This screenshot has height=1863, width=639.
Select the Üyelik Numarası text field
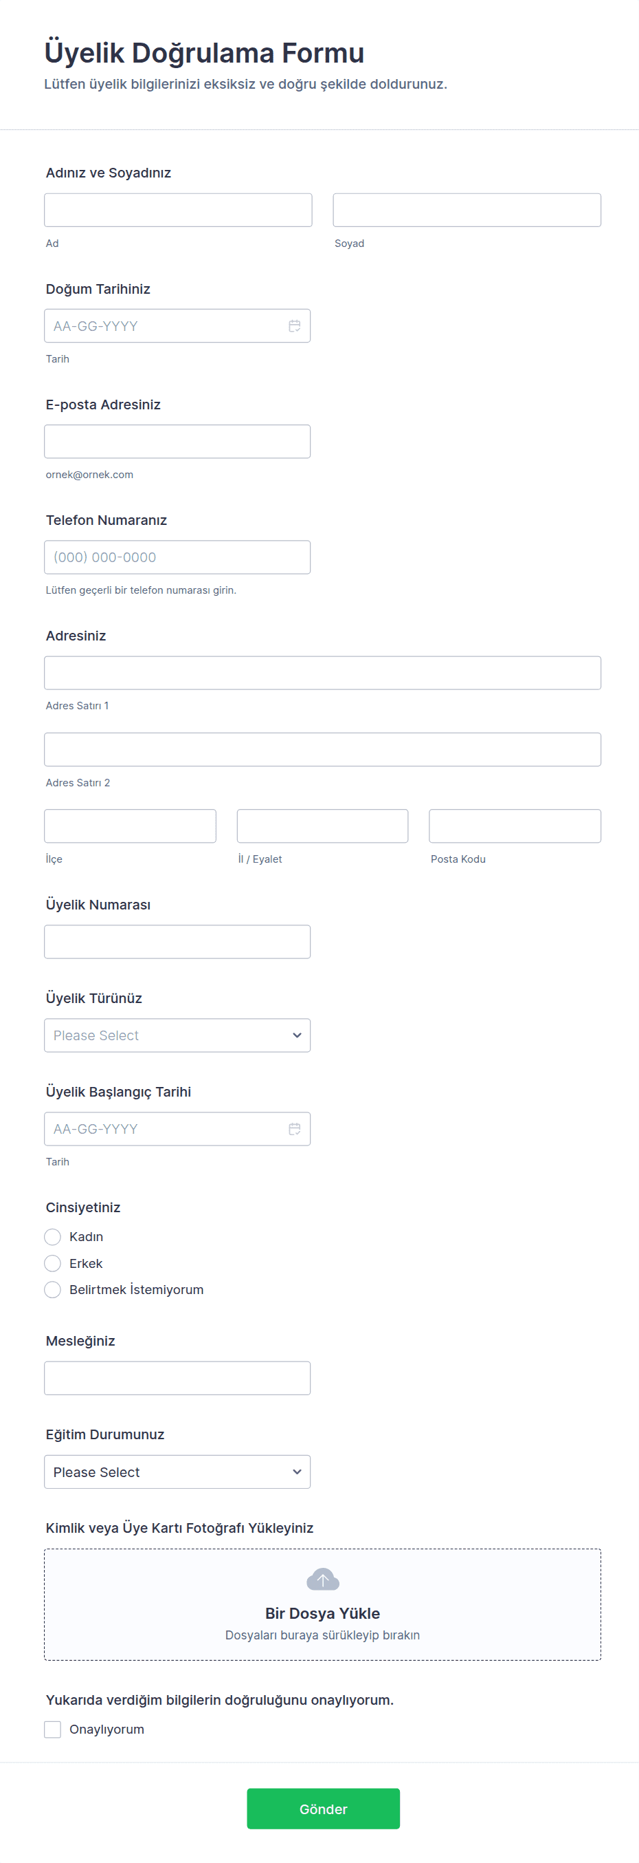pos(177,942)
